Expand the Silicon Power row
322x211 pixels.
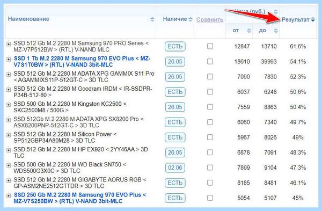[x=9, y=135]
